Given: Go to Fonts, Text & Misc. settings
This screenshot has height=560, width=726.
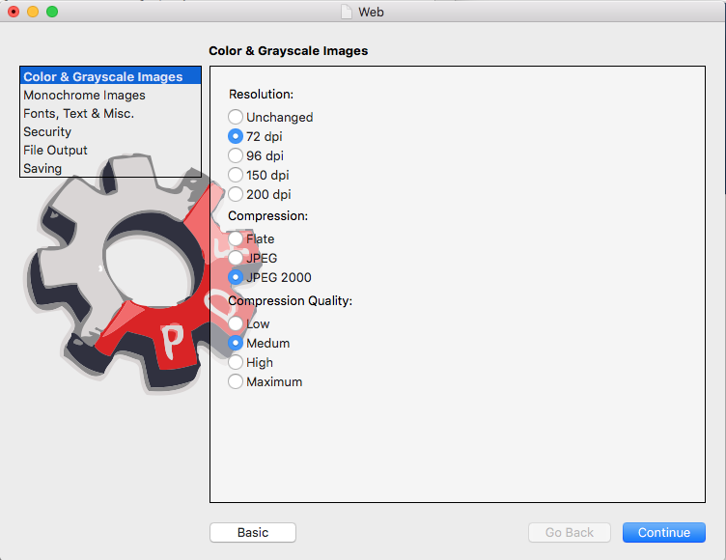Looking at the screenshot, I should (x=78, y=114).
